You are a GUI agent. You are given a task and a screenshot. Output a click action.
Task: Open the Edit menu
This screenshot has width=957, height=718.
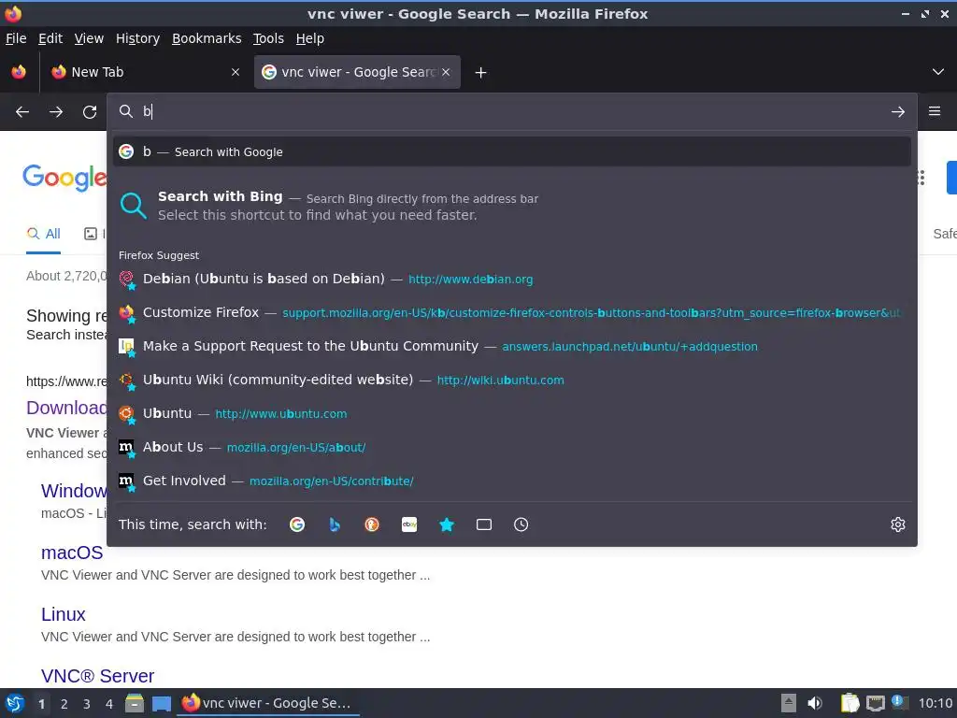pos(50,38)
